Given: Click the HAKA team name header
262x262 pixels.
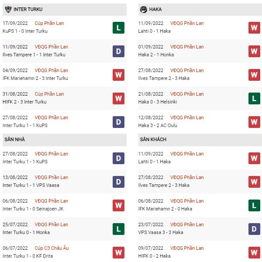Looking at the screenshot, I should [155, 9].
